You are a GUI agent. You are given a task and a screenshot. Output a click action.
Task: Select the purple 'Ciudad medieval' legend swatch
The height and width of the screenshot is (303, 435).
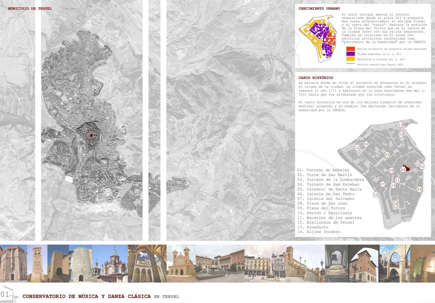click(350, 54)
